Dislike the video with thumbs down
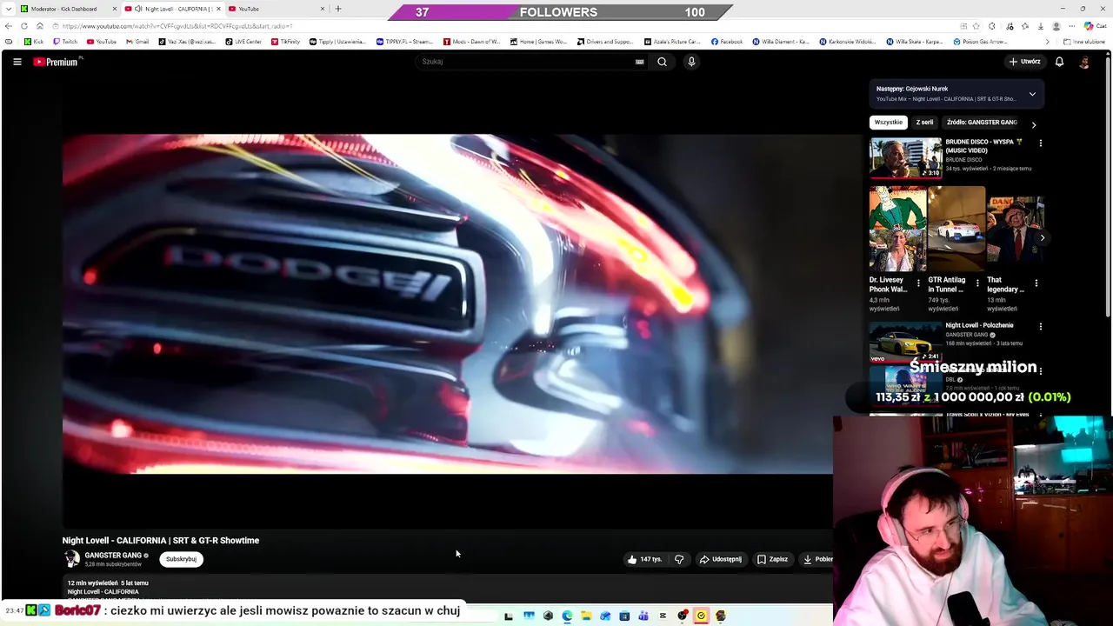This screenshot has width=1113, height=626. [x=679, y=559]
